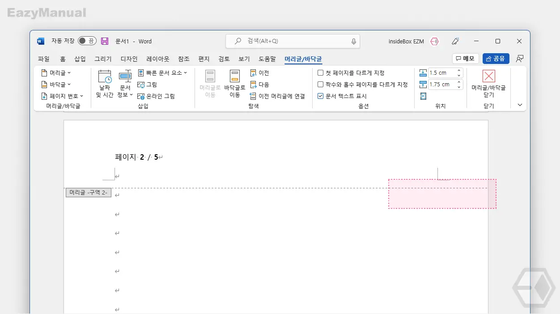Select the 머리글/바닥글 ribbon tab
The image size is (560, 314).
303,59
